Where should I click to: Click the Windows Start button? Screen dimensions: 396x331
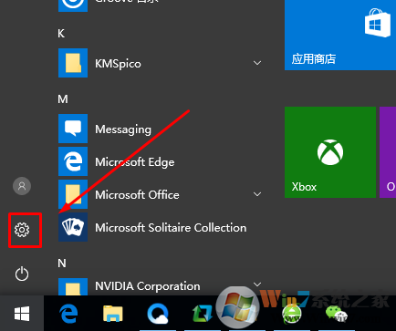[22, 314]
